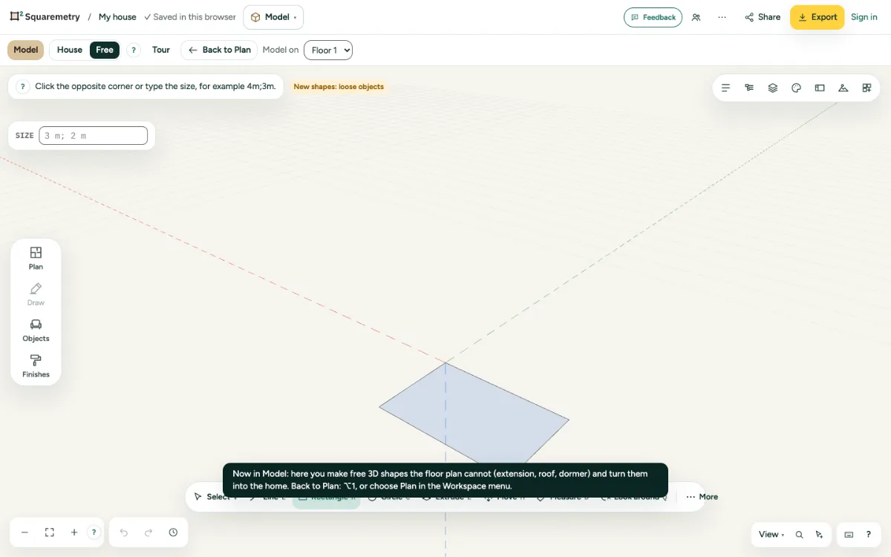Open the history clock icon
Viewport: 891px width, 557px height.
(173, 532)
